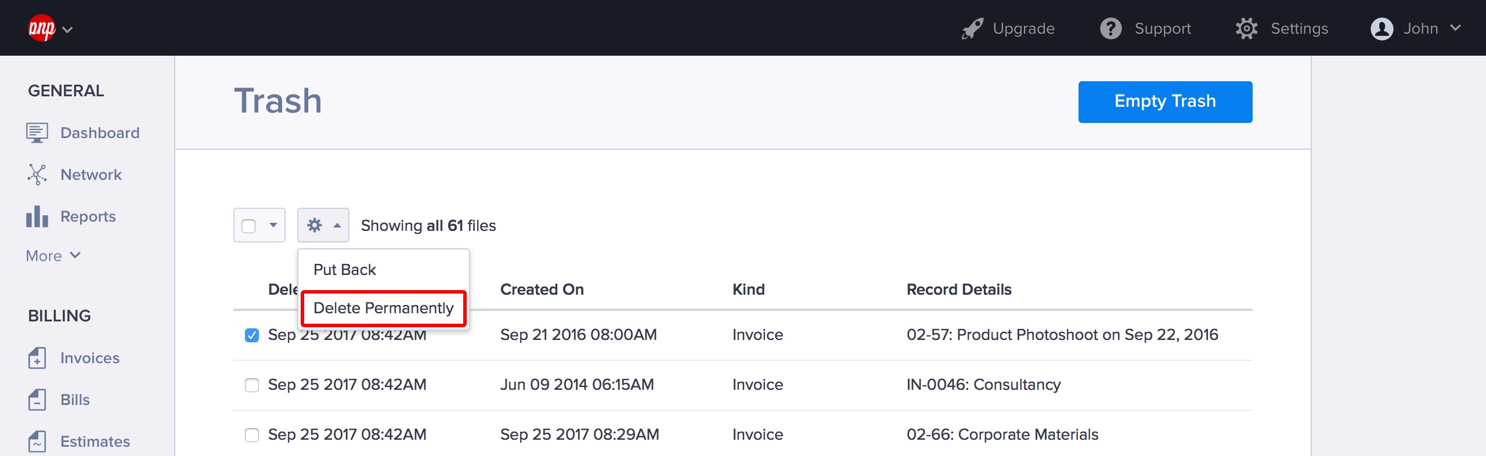Open the Estimates document icon
Viewport: 1486px width, 456px height.
coord(37,441)
